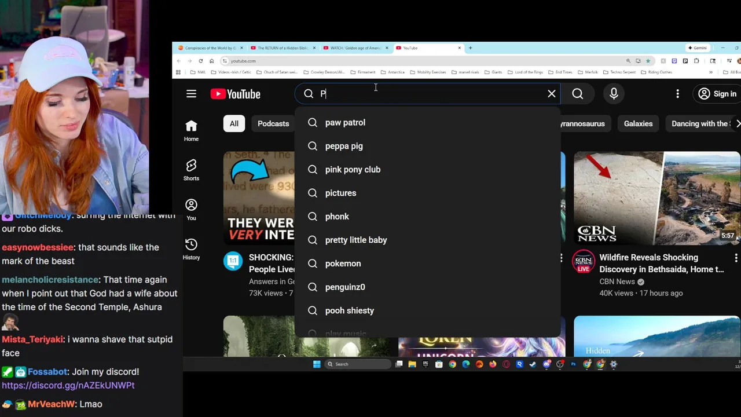The width and height of the screenshot is (741, 417).
Task: Open the You sidebar section
Action: (191, 210)
